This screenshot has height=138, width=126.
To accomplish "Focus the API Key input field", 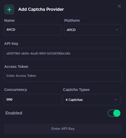I will [x=63, y=54].
